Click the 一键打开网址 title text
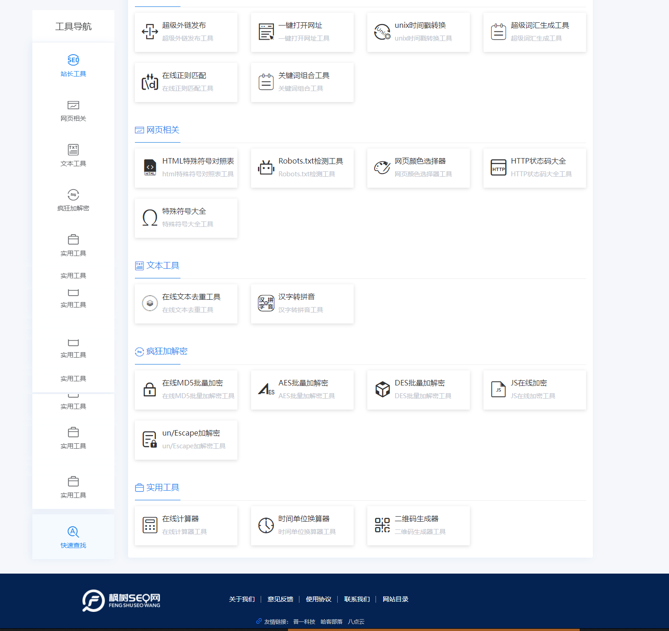The width and height of the screenshot is (669, 631). pos(300,26)
